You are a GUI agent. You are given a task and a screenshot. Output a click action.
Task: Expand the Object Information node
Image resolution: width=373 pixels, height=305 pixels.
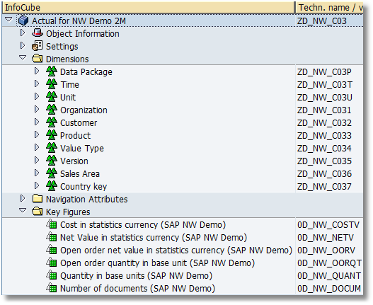tap(23, 33)
